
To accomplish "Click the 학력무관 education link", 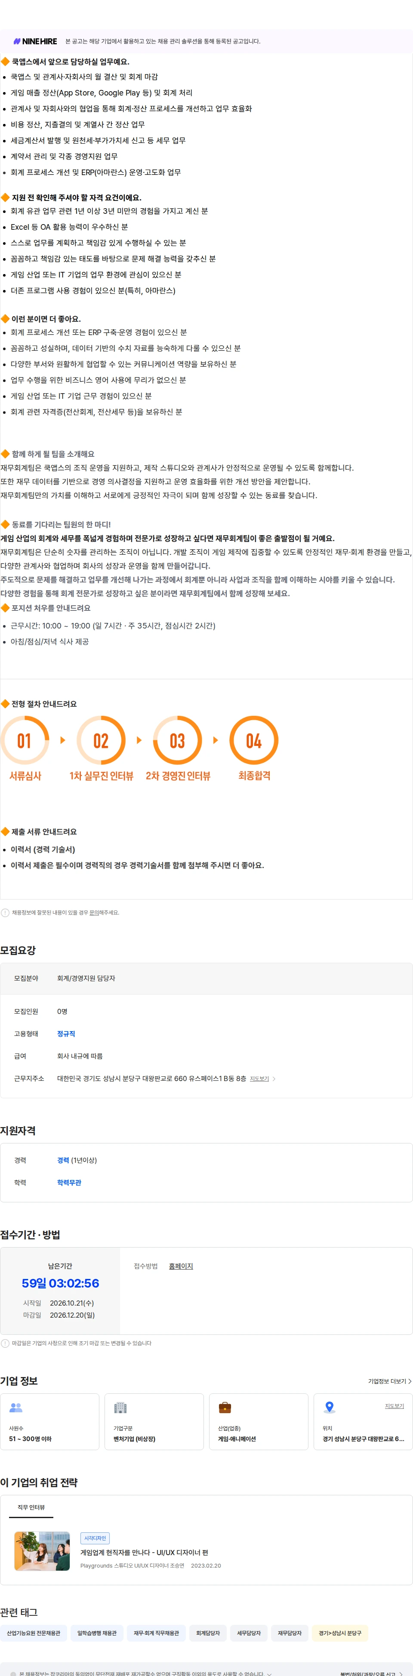I will click(69, 1182).
